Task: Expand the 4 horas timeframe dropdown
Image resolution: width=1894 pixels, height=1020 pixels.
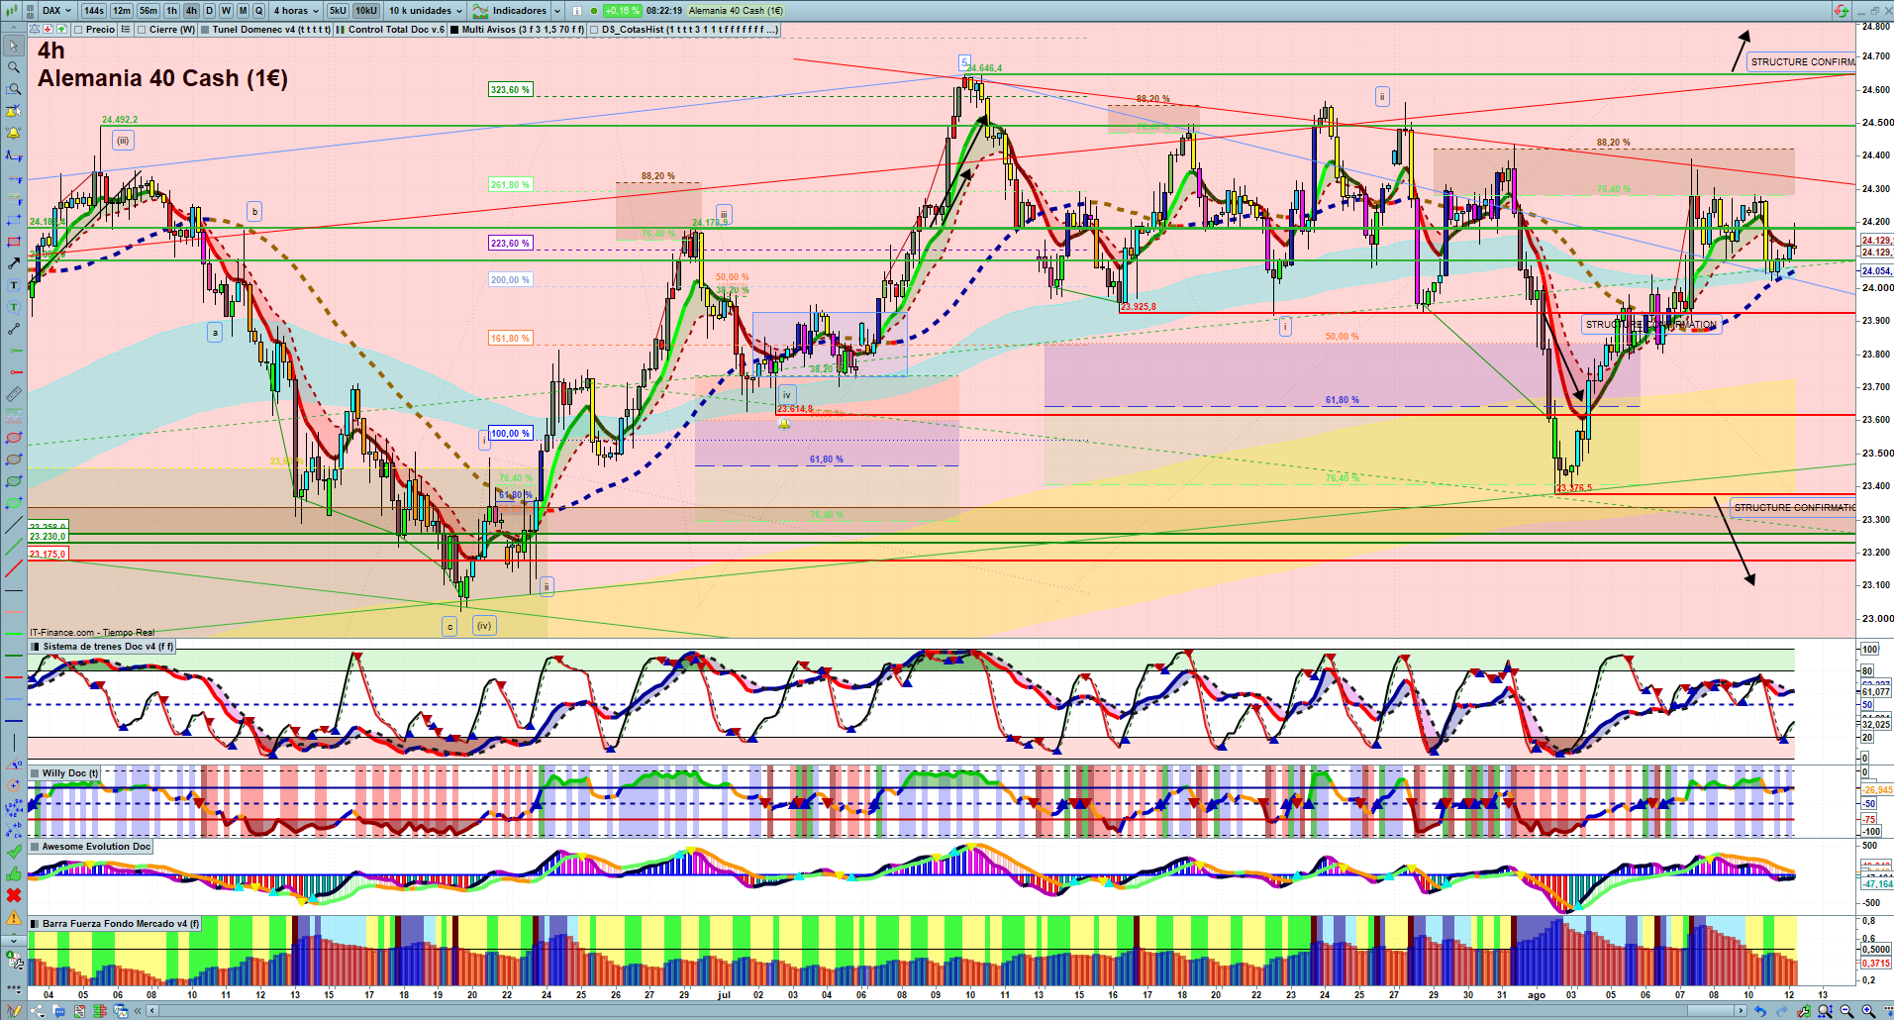Action: (x=296, y=11)
